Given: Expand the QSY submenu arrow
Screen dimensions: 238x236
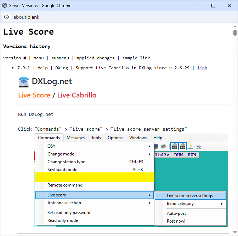Looking at the screenshot, I should click(149, 146).
